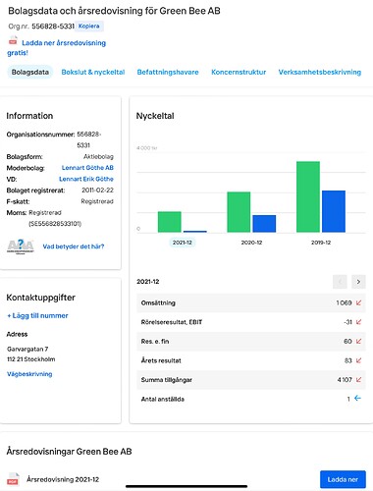Screen dimensions: 373x491
Task: Click the registration date 2011-02-22
Action: (x=97, y=191)
